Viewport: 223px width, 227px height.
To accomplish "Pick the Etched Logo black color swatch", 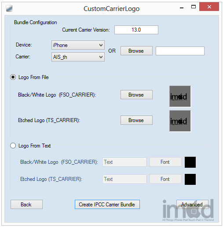I will point(190,179).
